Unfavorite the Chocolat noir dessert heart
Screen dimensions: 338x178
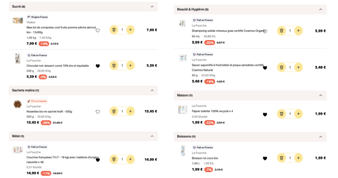pos(98,66)
